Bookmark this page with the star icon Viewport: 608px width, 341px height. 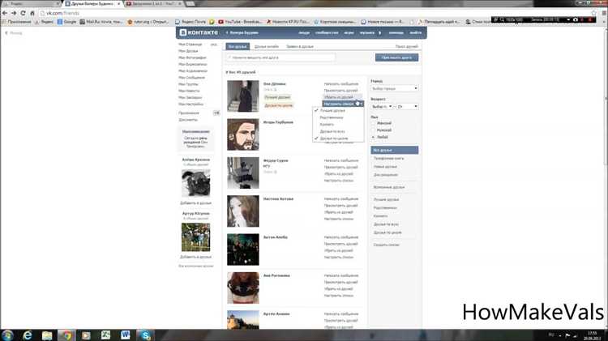point(593,13)
